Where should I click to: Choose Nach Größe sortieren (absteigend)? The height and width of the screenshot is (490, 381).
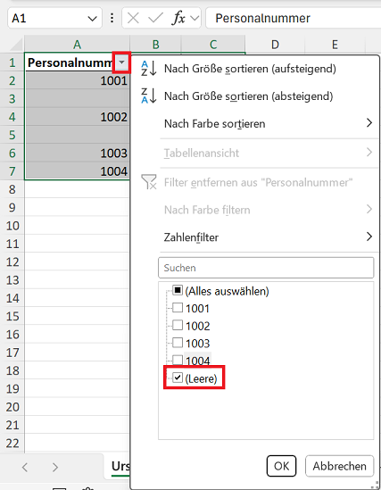pos(249,96)
